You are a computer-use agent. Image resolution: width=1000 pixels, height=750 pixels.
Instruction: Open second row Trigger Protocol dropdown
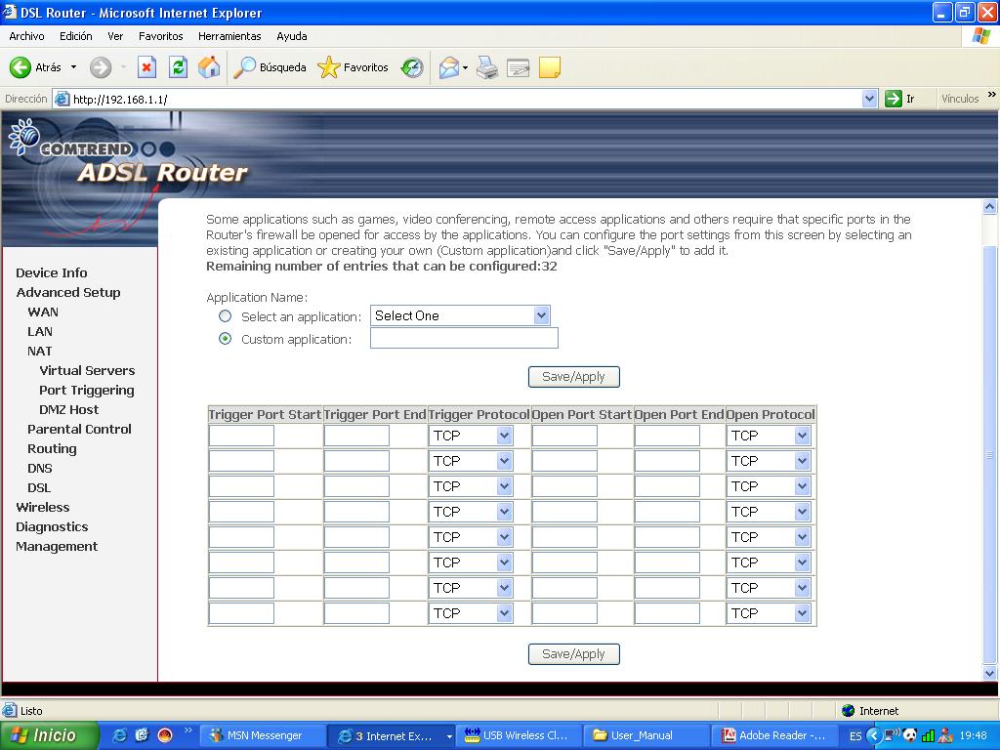(x=471, y=461)
